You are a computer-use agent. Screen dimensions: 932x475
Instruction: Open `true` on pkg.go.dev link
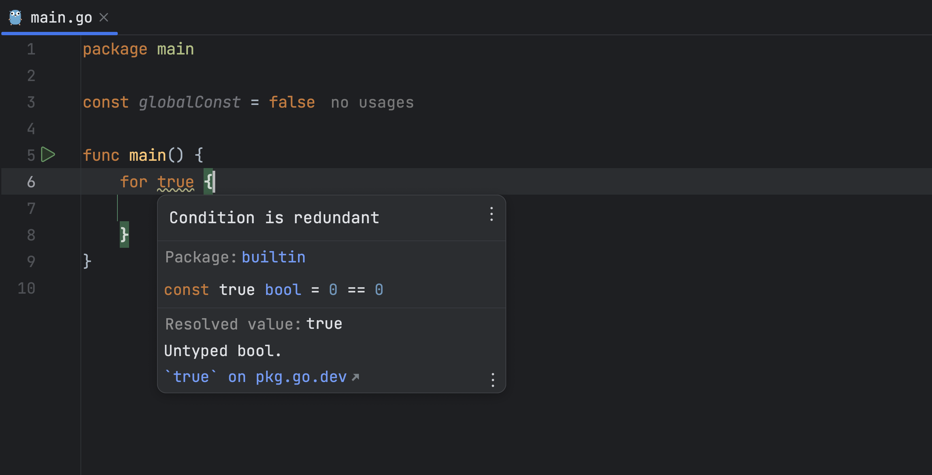(x=255, y=377)
